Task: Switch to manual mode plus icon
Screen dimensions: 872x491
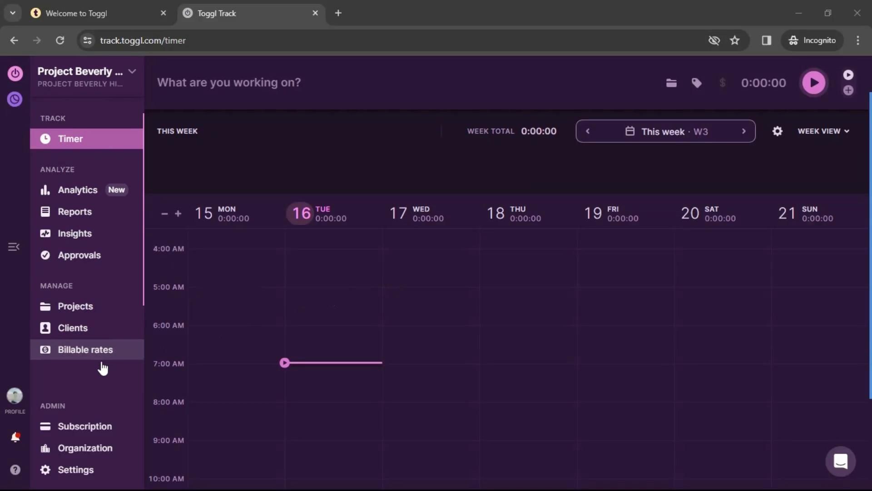Action: coord(848,90)
